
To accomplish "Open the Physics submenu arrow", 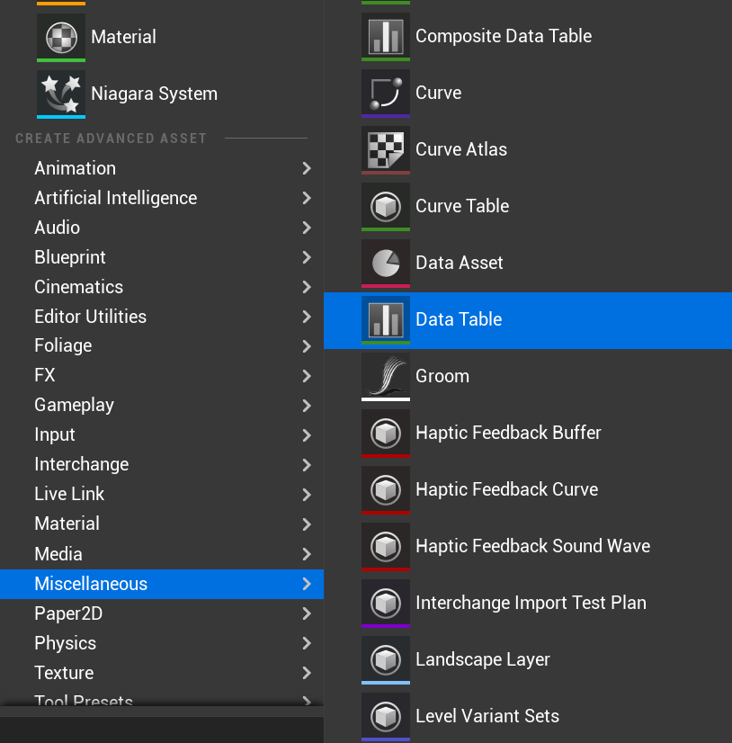I will [x=307, y=643].
